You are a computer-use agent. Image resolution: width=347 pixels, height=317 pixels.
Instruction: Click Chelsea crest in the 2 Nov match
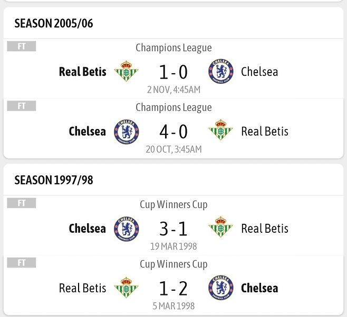click(221, 72)
